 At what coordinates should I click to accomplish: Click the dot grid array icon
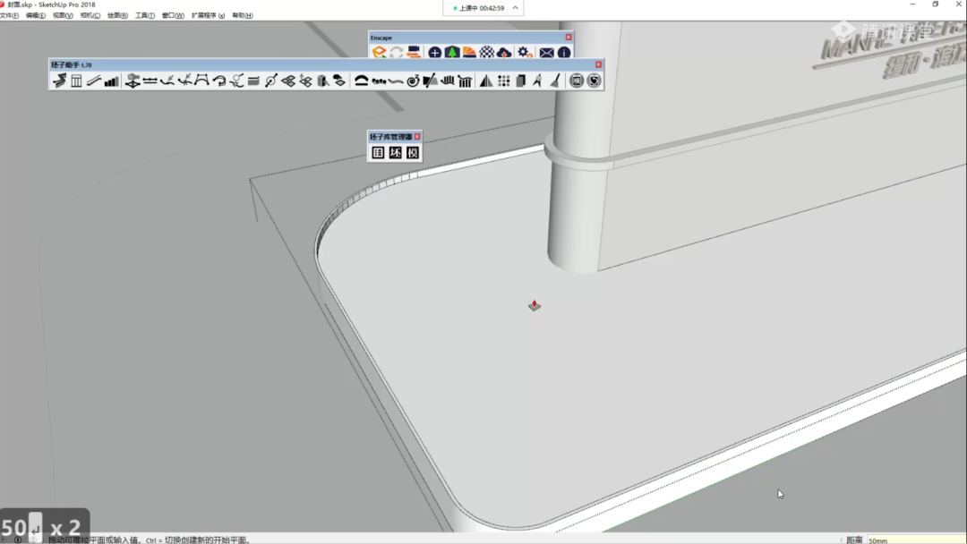[x=504, y=81]
